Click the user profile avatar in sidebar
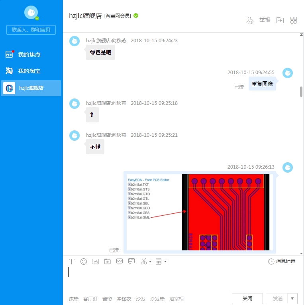The image size is (304, 305). point(31,12)
